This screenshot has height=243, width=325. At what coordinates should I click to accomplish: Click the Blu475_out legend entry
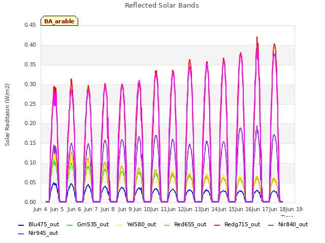click(x=39, y=225)
